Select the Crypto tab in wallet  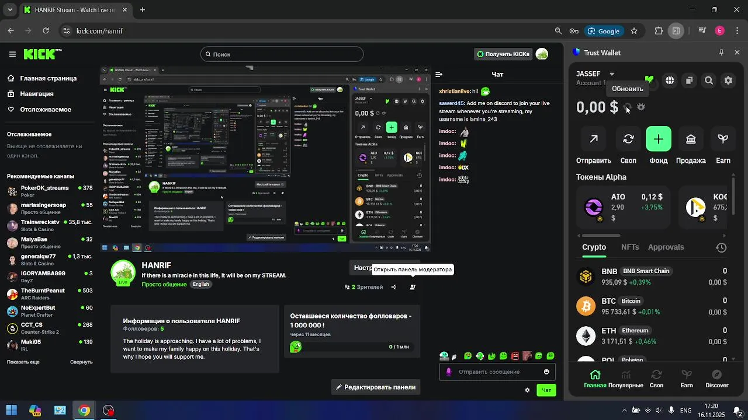tap(594, 247)
